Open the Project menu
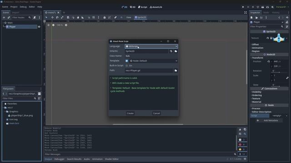This screenshot has height=163, width=291. (14, 7)
